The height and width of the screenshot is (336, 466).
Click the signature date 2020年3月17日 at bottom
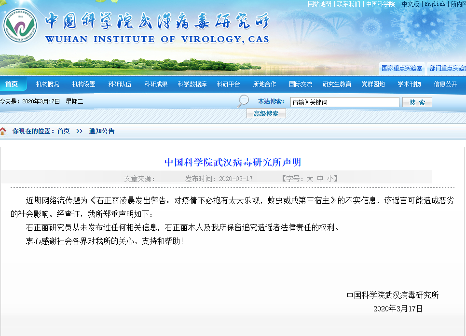tap(397, 309)
